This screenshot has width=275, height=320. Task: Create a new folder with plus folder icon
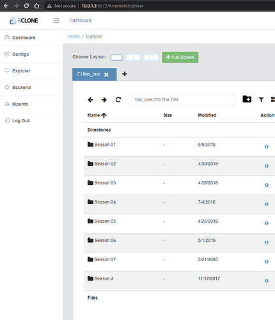[x=247, y=99]
